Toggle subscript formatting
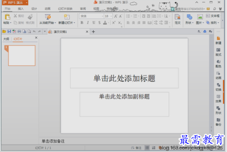 120,23
